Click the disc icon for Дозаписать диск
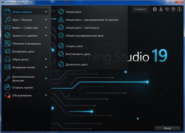The image size is (185, 133). 61,64
